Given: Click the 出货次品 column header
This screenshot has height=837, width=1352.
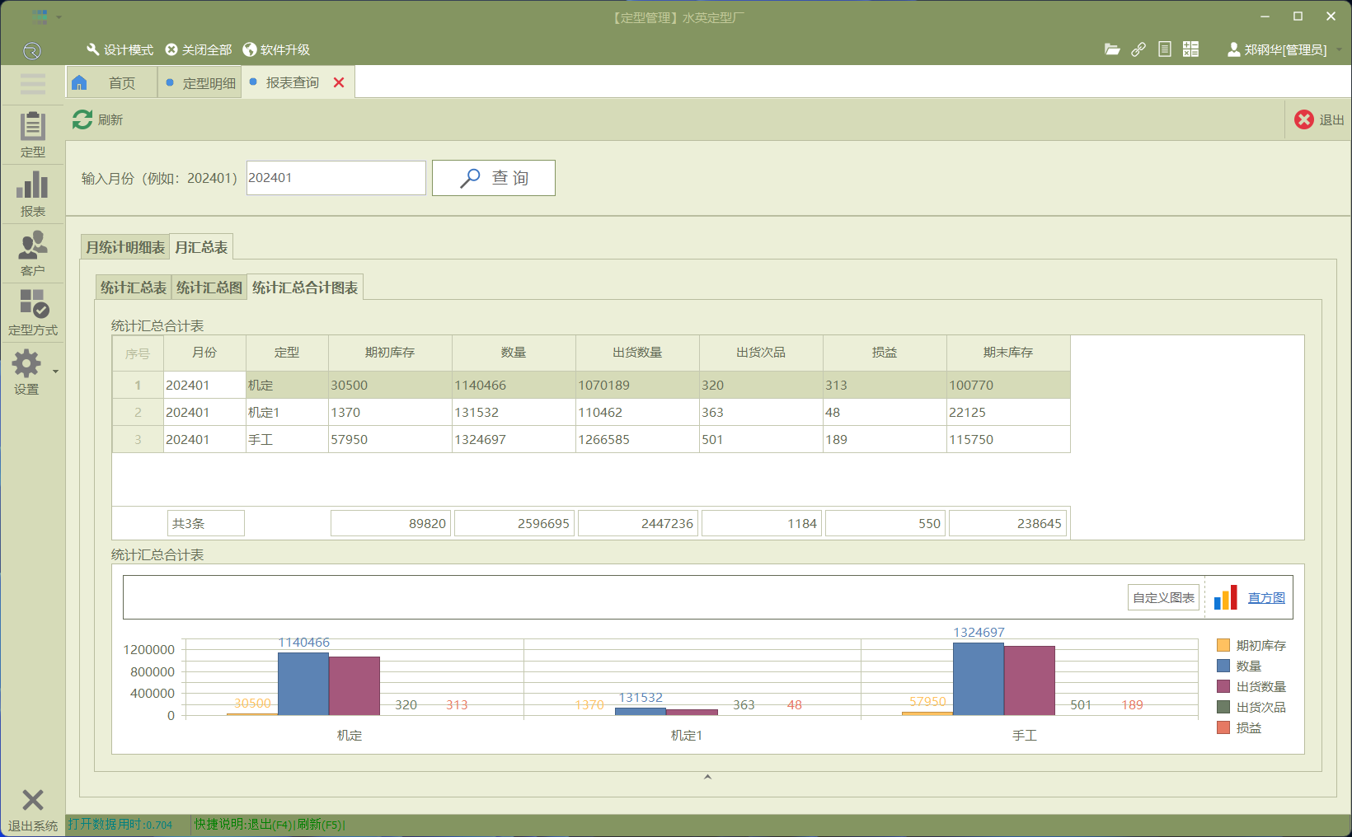Looking at the screenshot, I should [761, 353].
